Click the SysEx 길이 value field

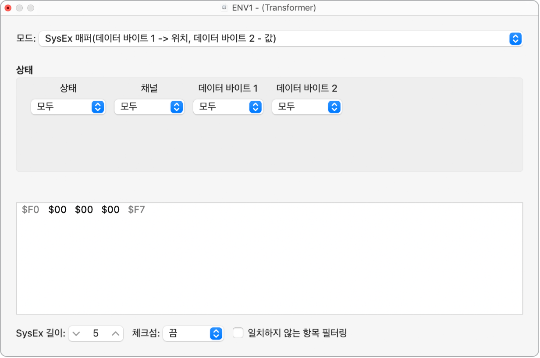[96, 333]
